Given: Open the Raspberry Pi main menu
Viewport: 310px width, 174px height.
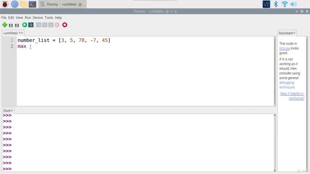Looking at the screenshot, I should (x=5, y=4).
